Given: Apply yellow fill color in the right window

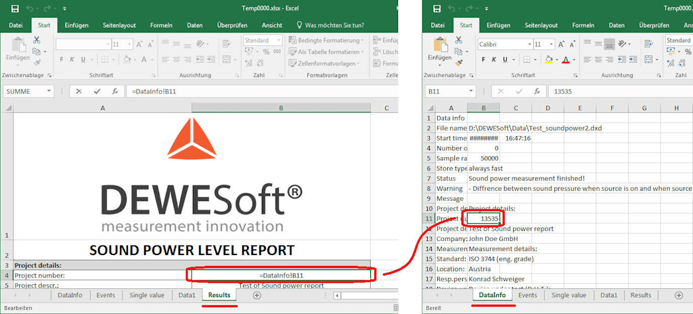Looking at the screenshot, I should [x=549, y=60].
